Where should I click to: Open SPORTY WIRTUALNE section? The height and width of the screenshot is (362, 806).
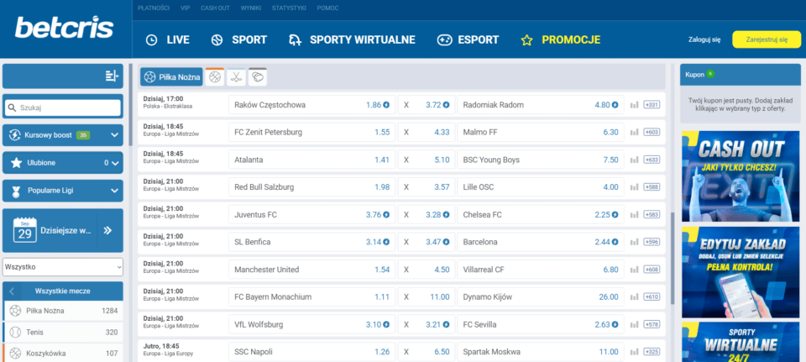tap(352, 40)
